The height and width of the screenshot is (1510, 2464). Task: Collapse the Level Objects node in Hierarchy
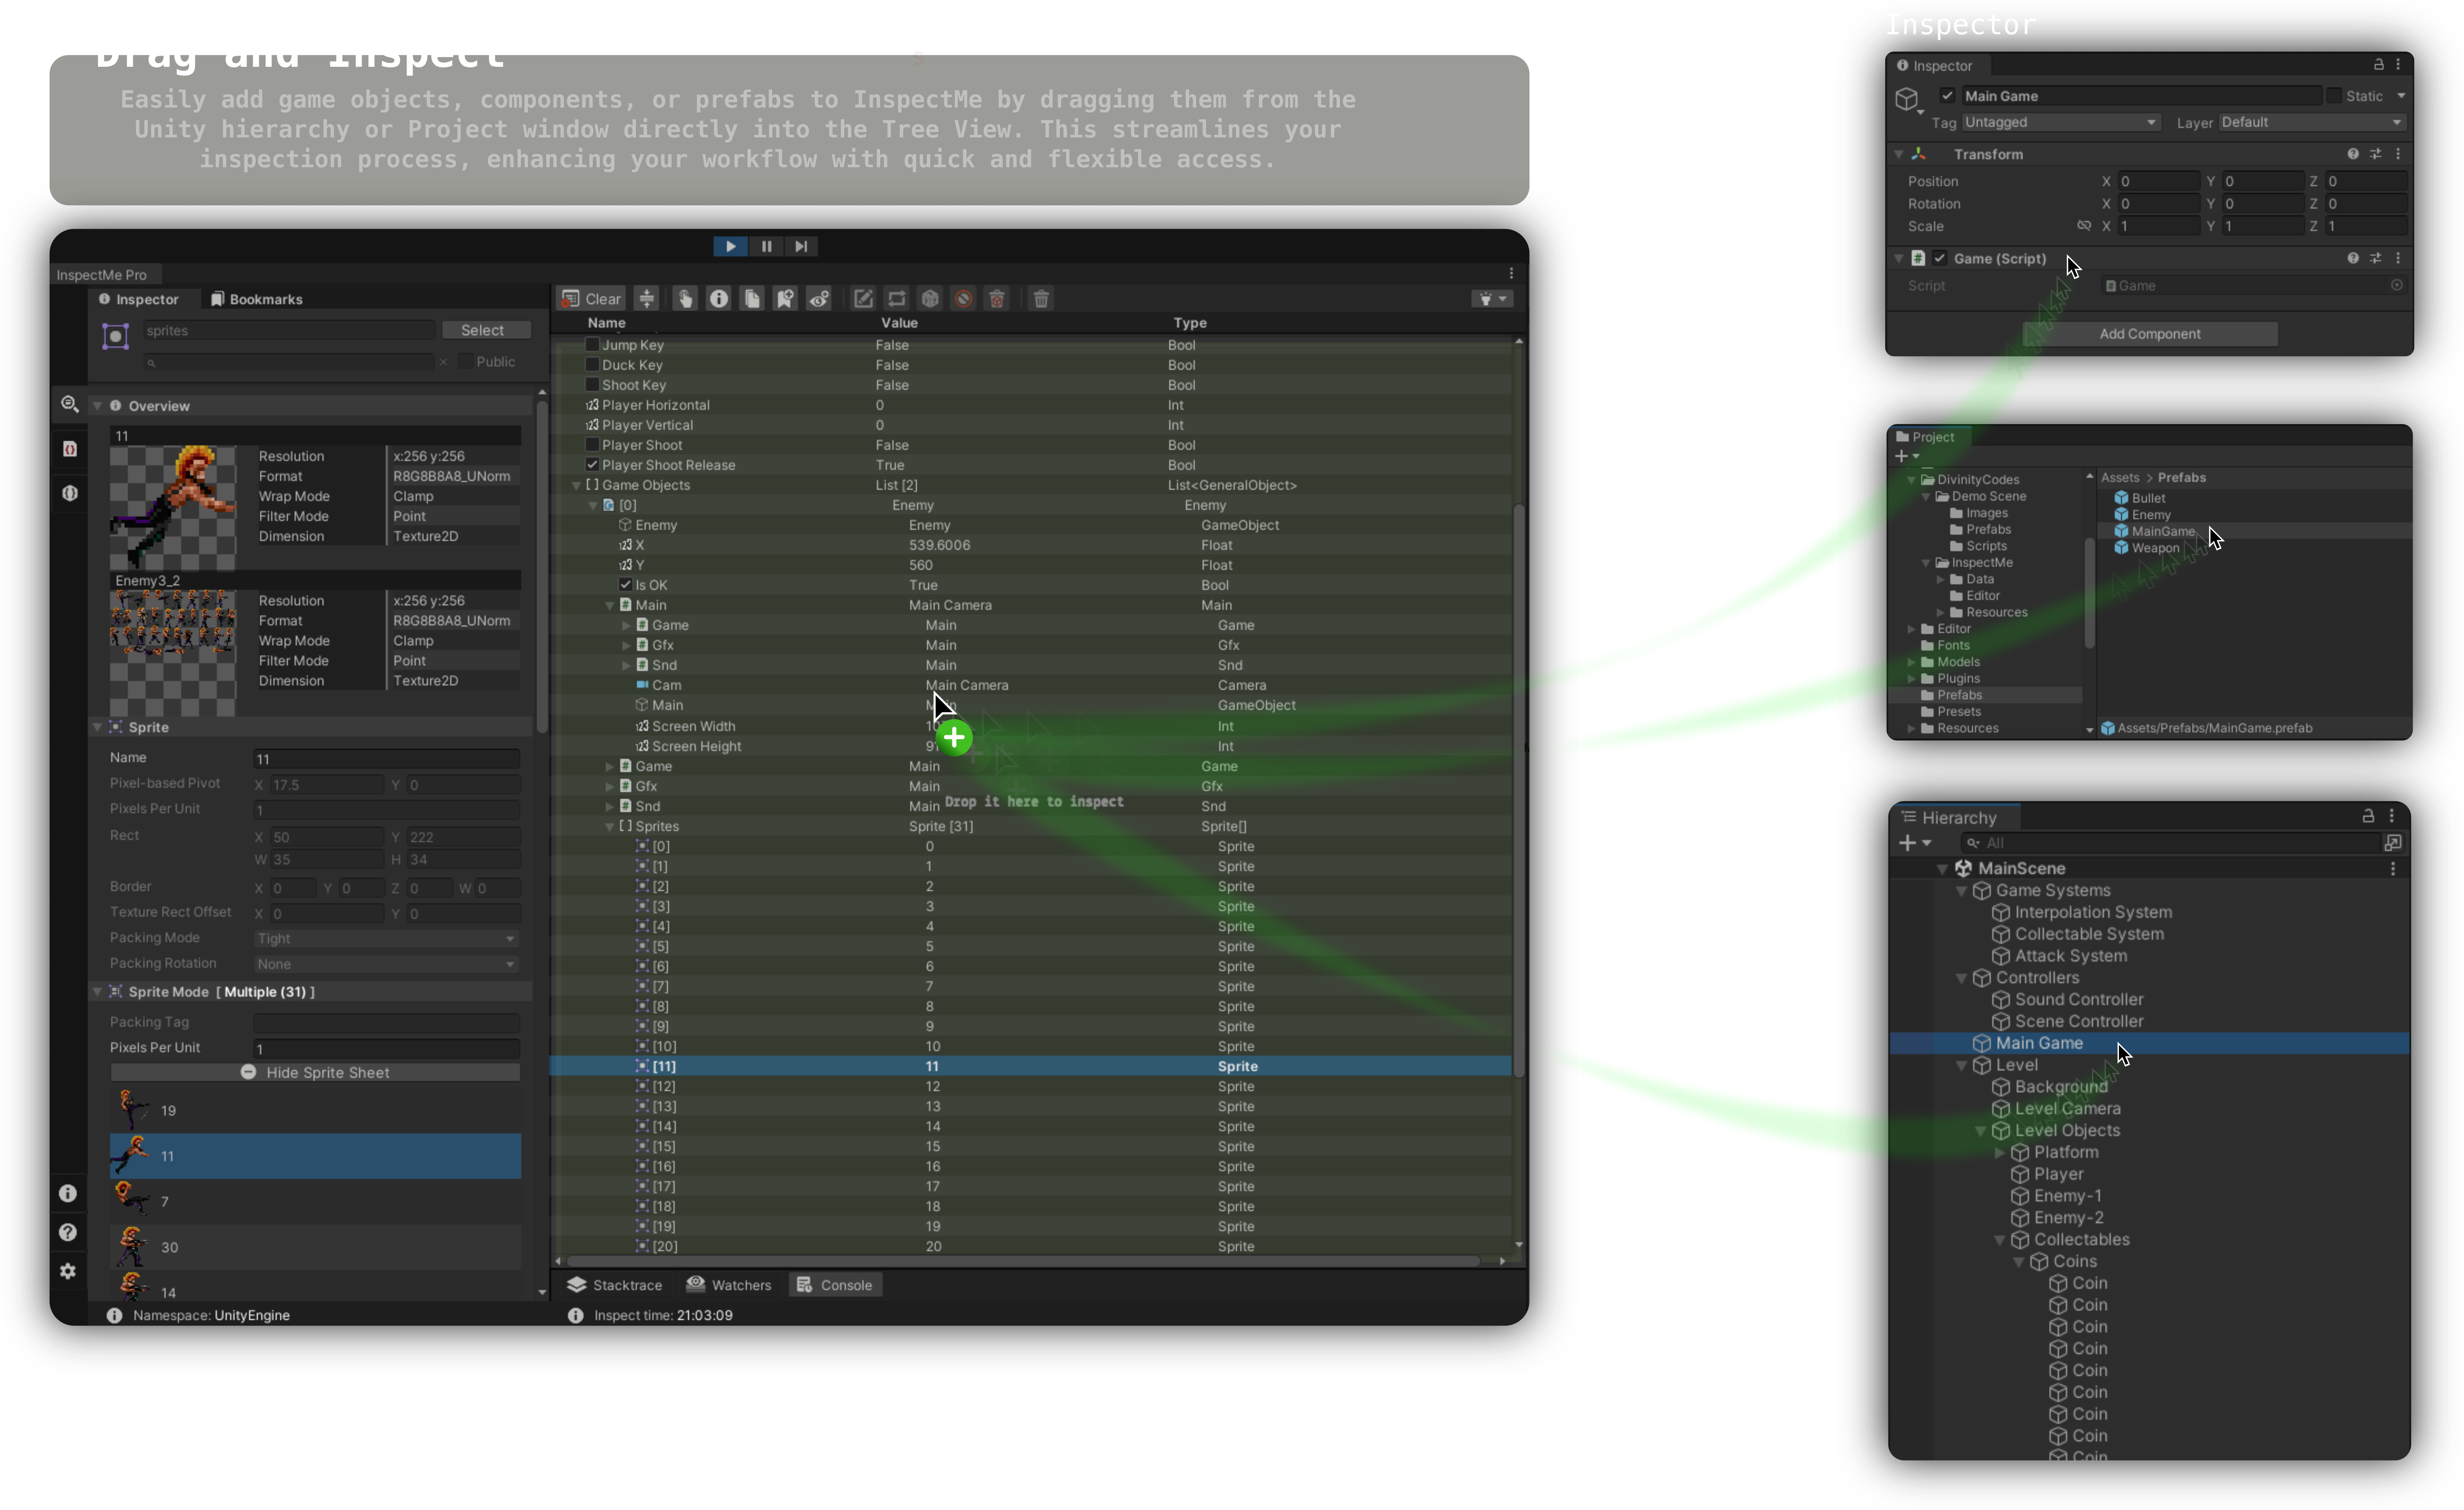coord(1981,1131)
